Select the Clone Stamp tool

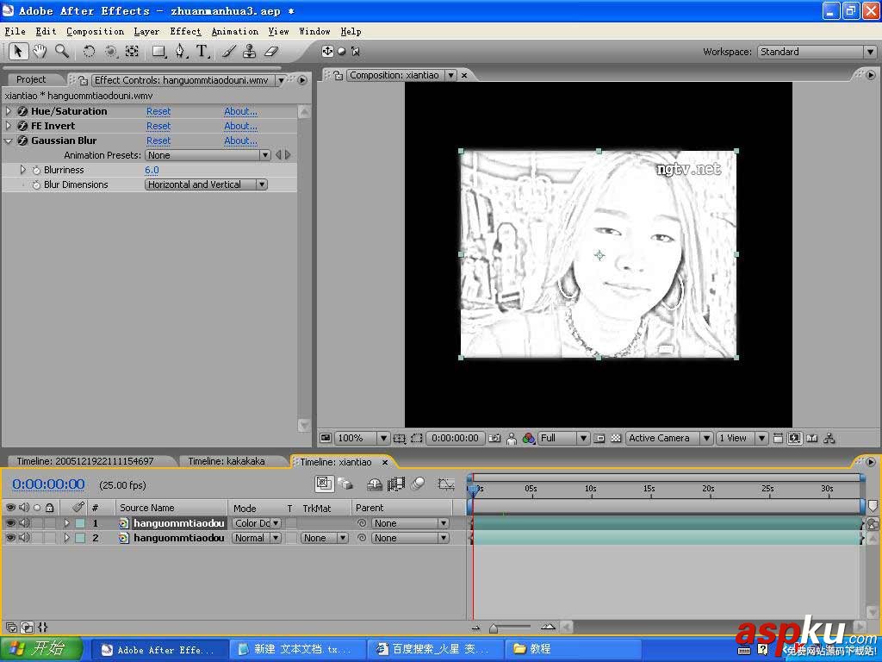coord(249,51)
